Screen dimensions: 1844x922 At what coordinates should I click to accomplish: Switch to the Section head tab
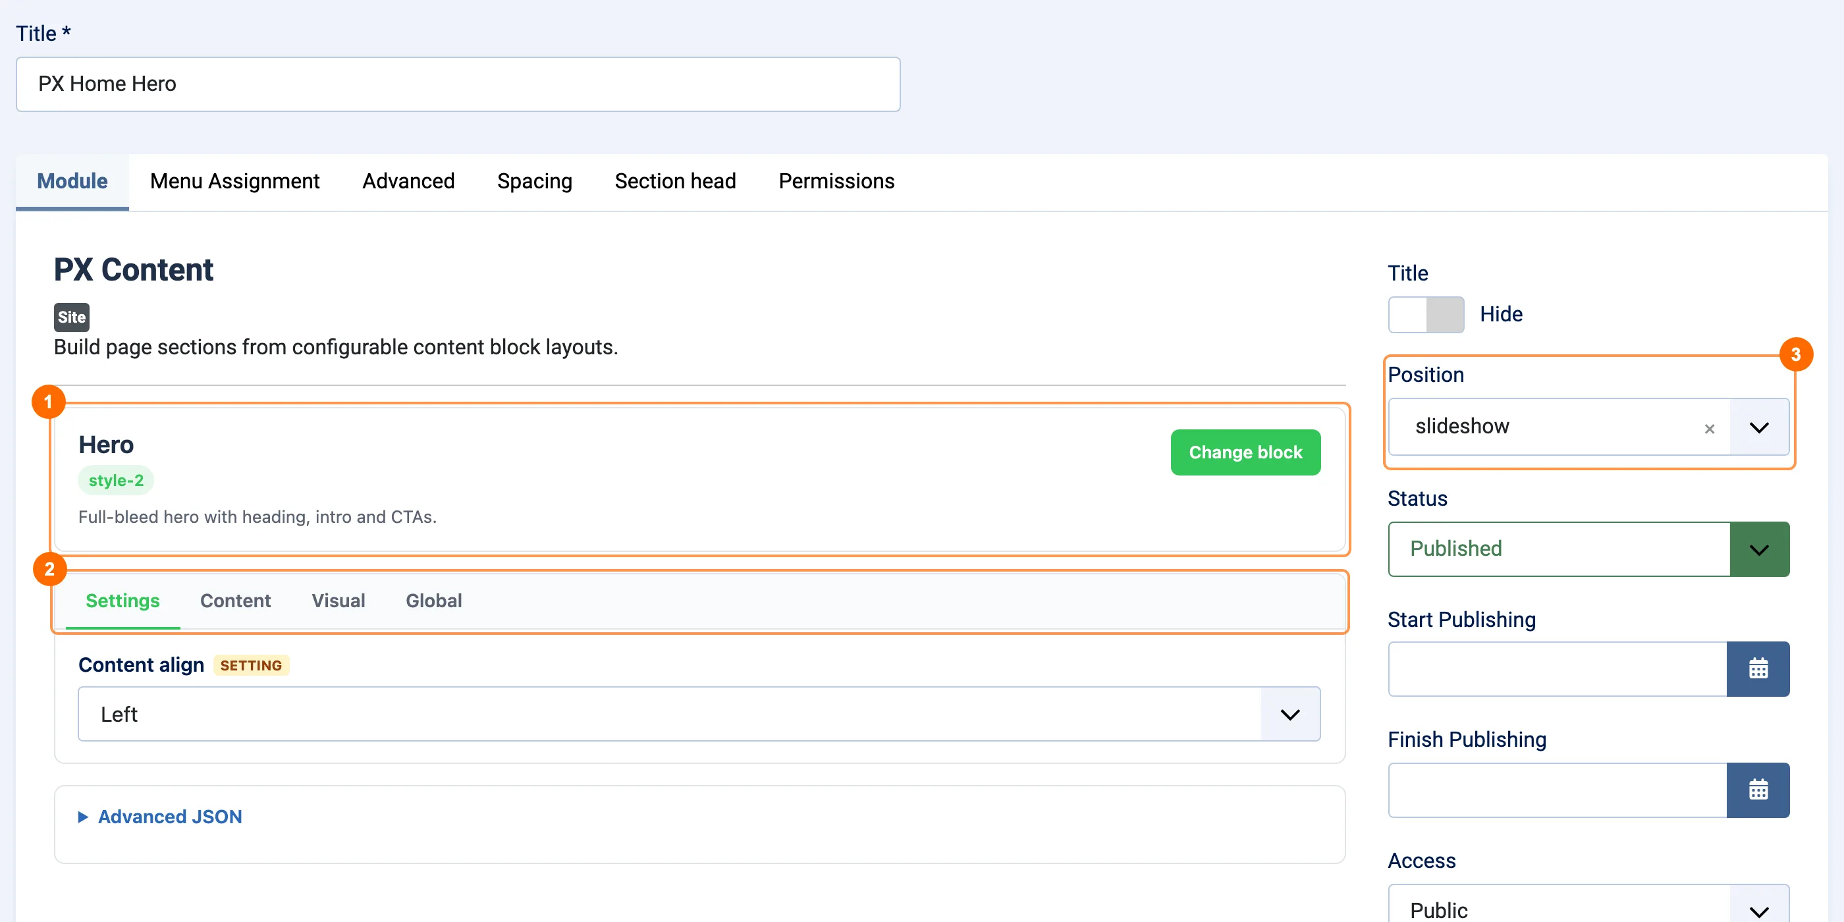point(675,181)
